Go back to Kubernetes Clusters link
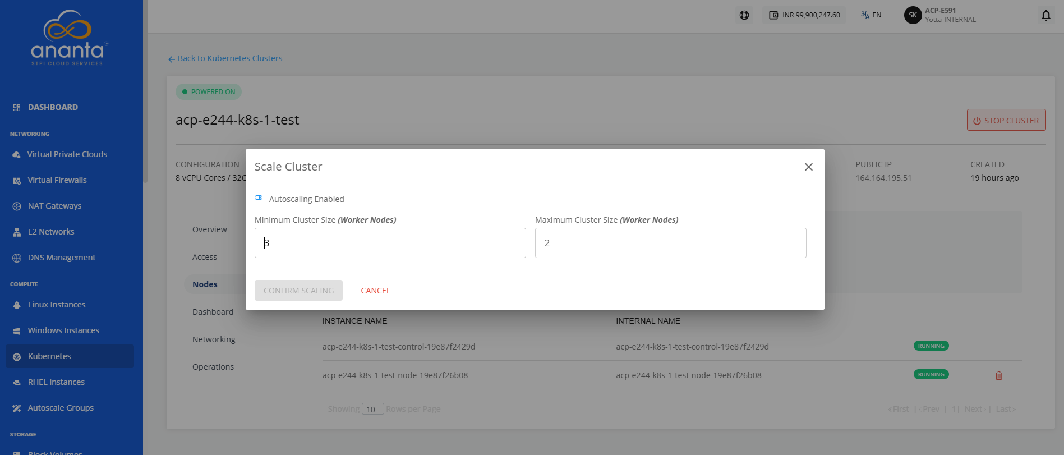The image size is (1064, 455). (x=225, y=58)
